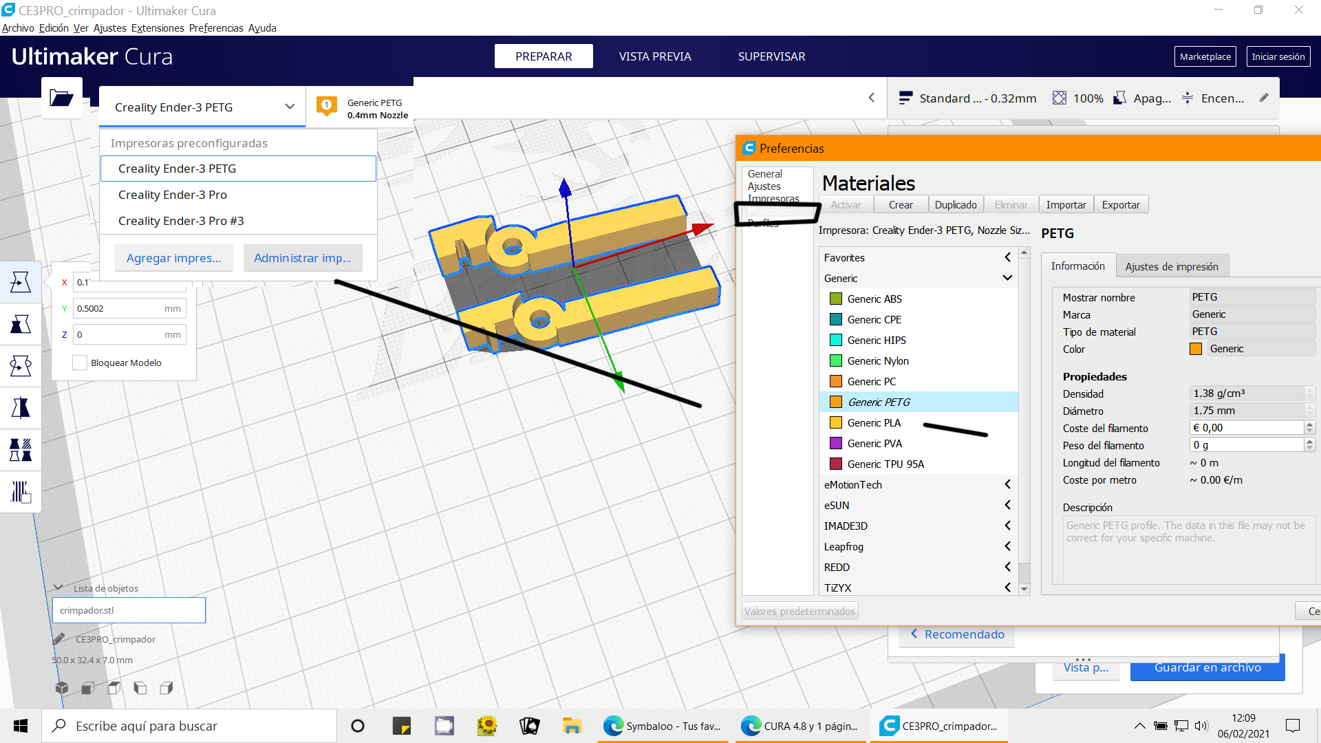
Task: Select the Rotate tool icon
Action: coord(20,366)
